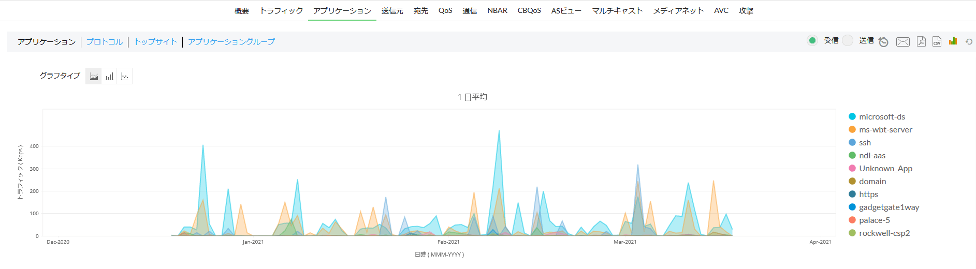Switch to bar chart graph type
This screenshot has height=269, width=976.
[109, 77]
